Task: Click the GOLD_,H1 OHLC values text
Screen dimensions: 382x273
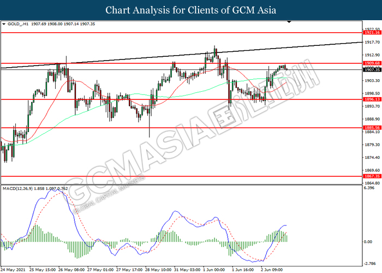Action: [63, 24]
